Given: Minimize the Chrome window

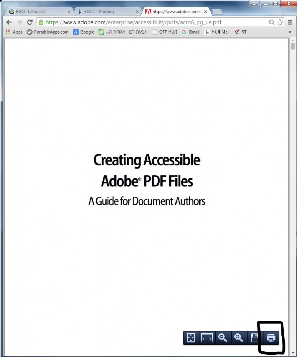Looking at the screenshot, I should 266,4.
